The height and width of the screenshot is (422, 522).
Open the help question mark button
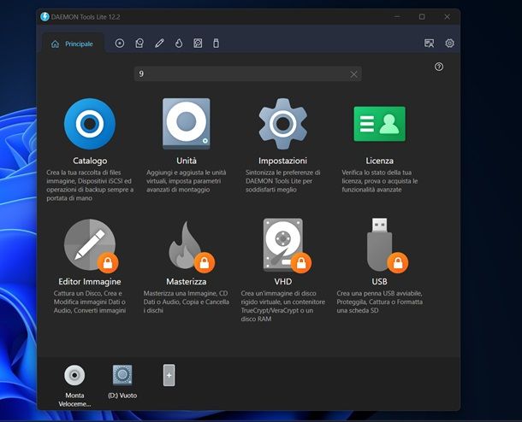(x=439, y=67)
